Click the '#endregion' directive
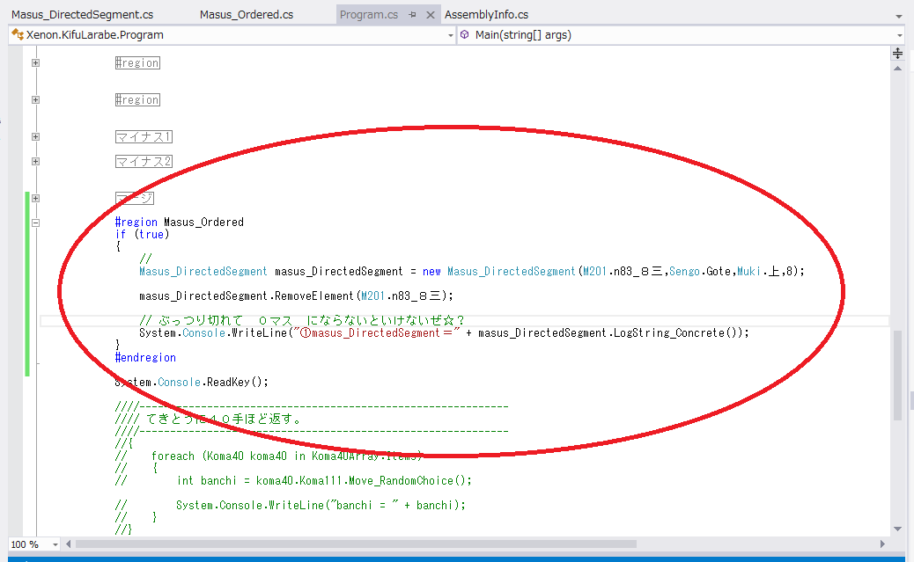This screenshot has width=914, height=562. click(x=145, y=358)
